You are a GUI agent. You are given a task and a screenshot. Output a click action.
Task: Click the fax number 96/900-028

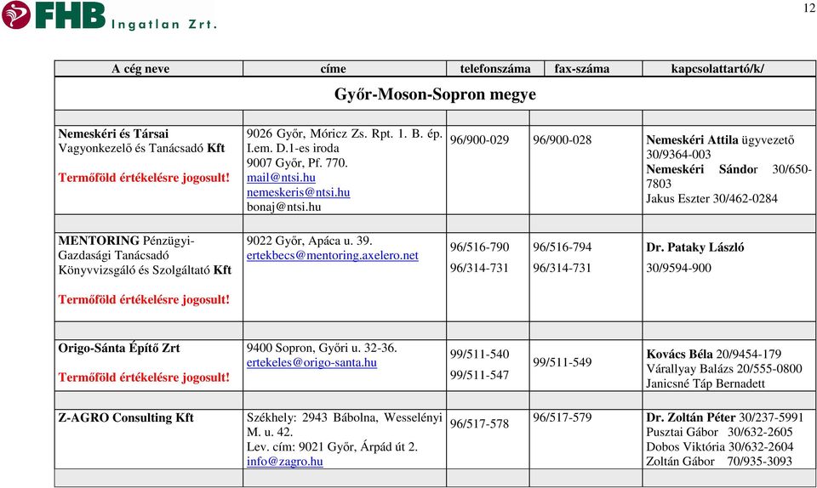point(563,140)
